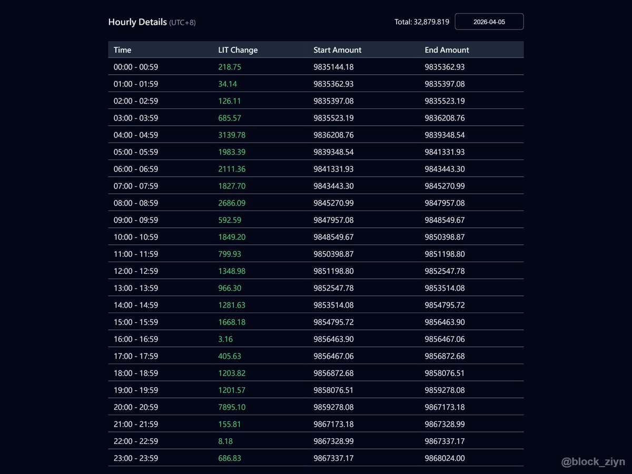
Task: Click the End Amount value 9868024.00
Action: [x=445, y=458]
